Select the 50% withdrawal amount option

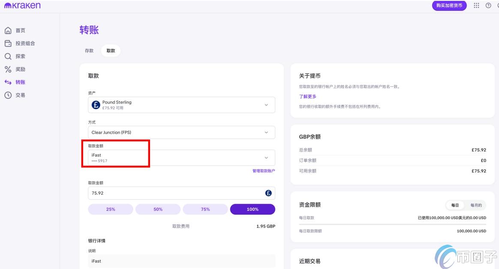click(x=158, y=209)
